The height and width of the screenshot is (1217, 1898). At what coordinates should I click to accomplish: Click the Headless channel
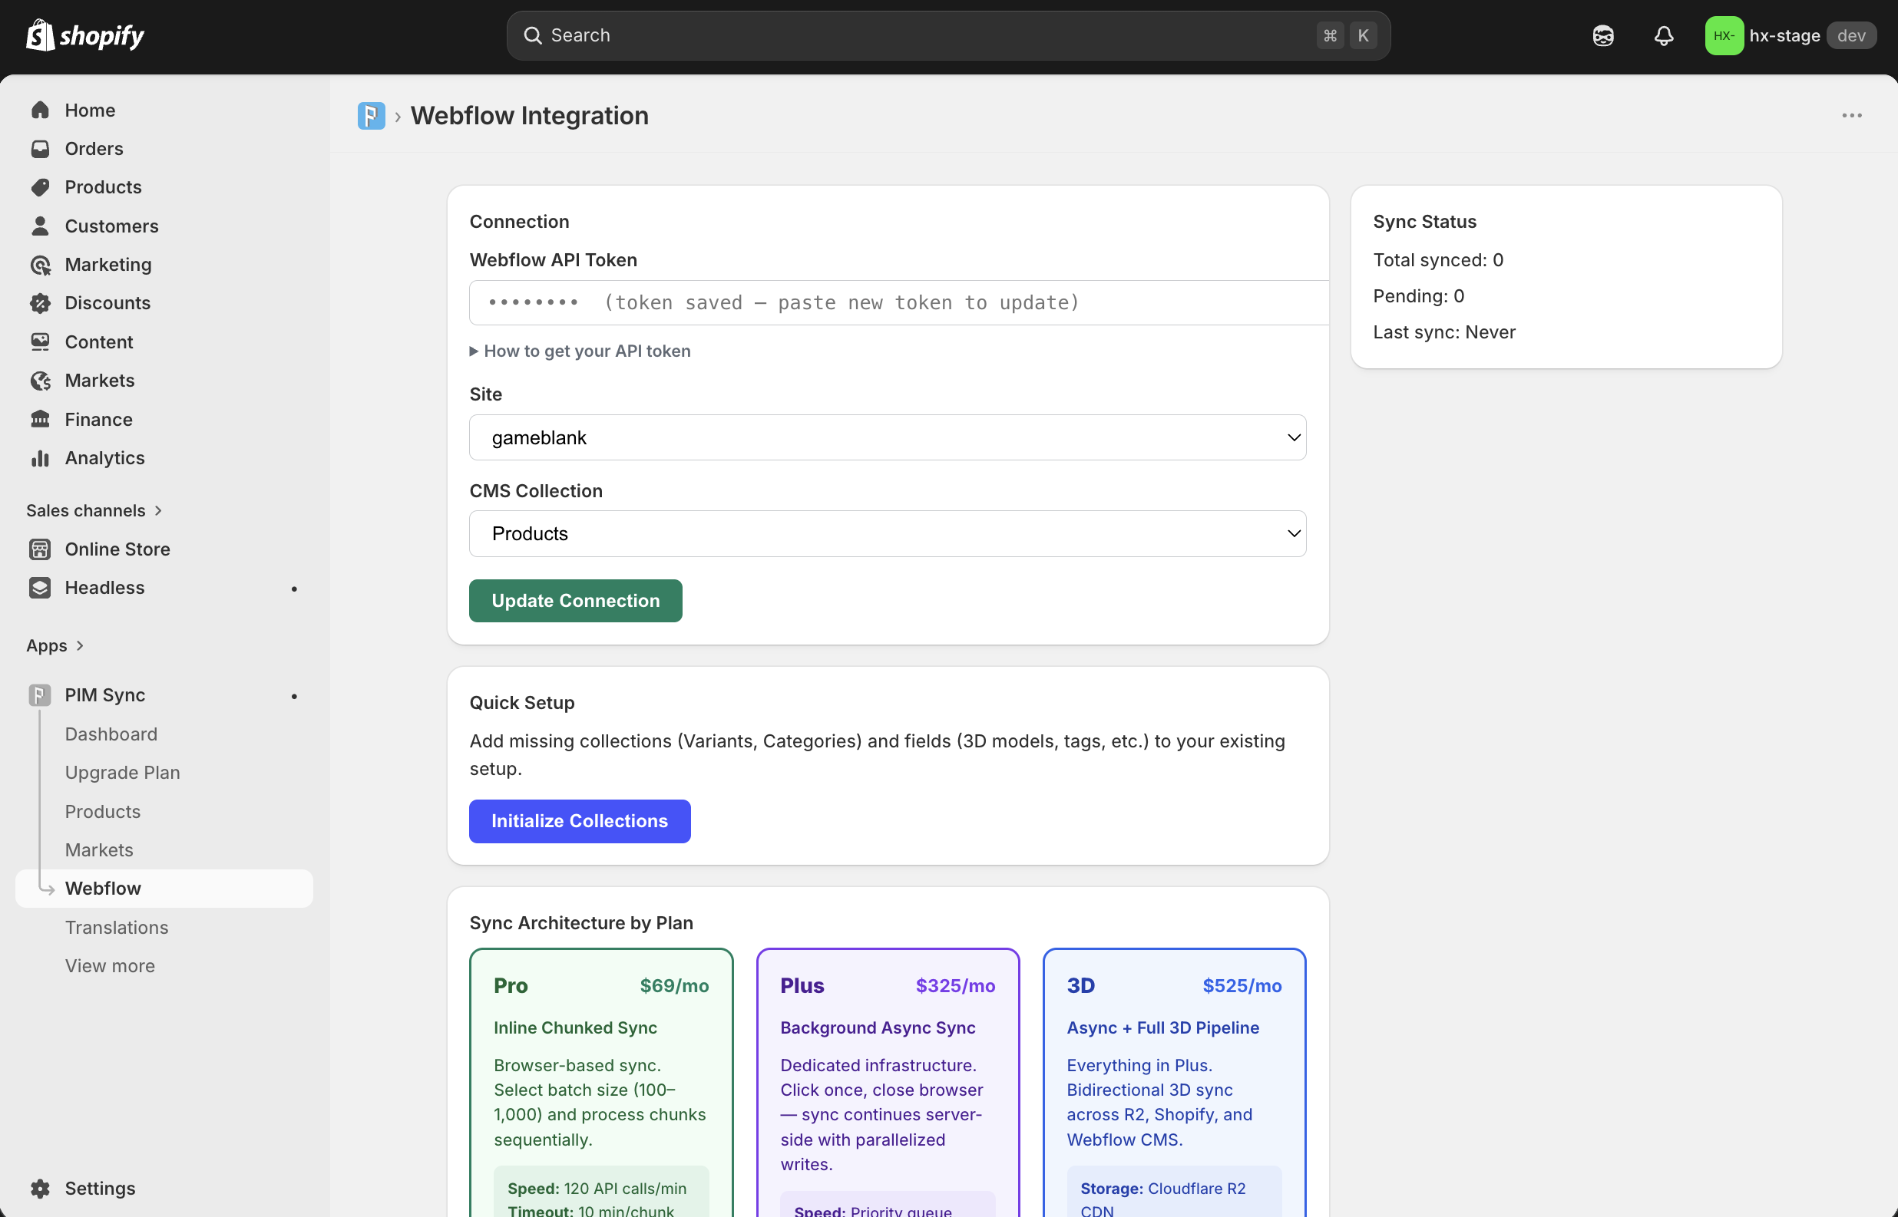tap(104, 588)
